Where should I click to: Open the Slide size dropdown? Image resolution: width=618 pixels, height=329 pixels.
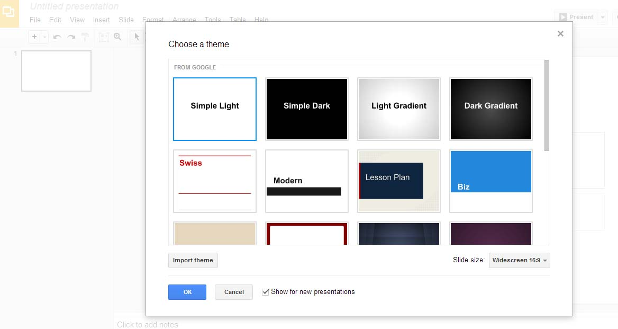[x=519, y=260]
